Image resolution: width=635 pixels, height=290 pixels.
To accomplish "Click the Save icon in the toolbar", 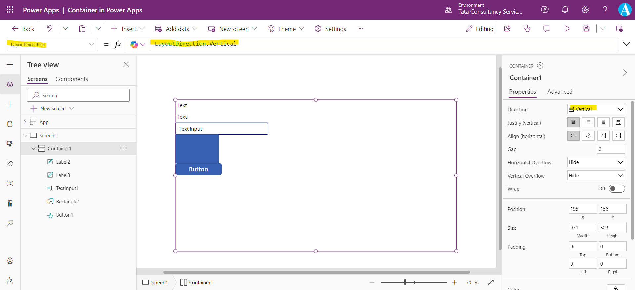I will [586, 29].
